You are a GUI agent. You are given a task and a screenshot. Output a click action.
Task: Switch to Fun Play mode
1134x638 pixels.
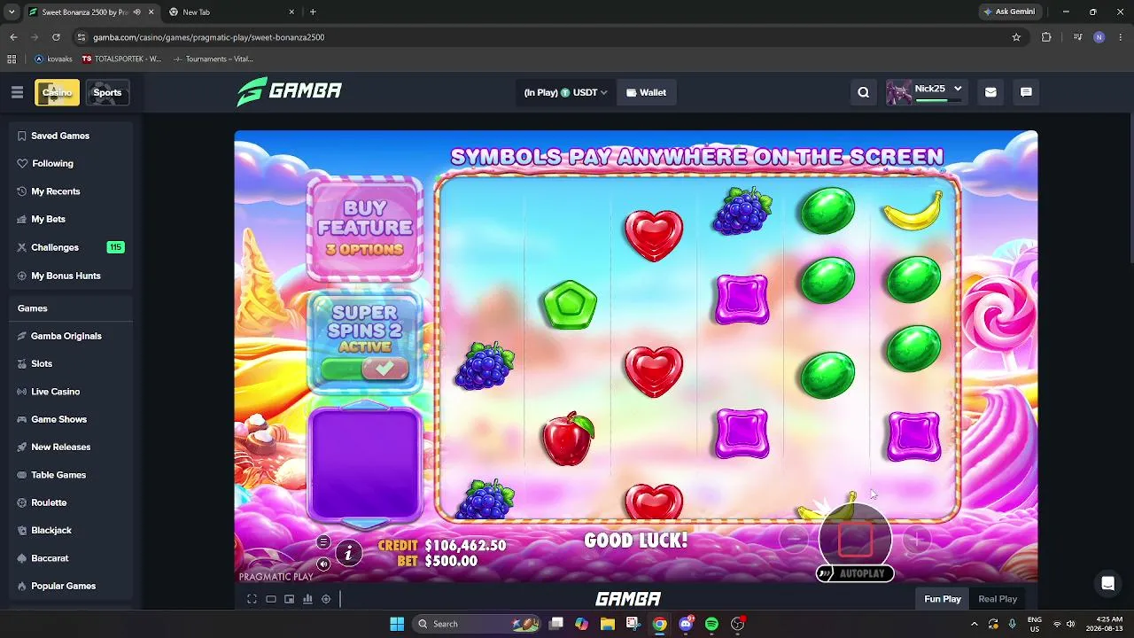pyautogui.click(x=943, y=599)
